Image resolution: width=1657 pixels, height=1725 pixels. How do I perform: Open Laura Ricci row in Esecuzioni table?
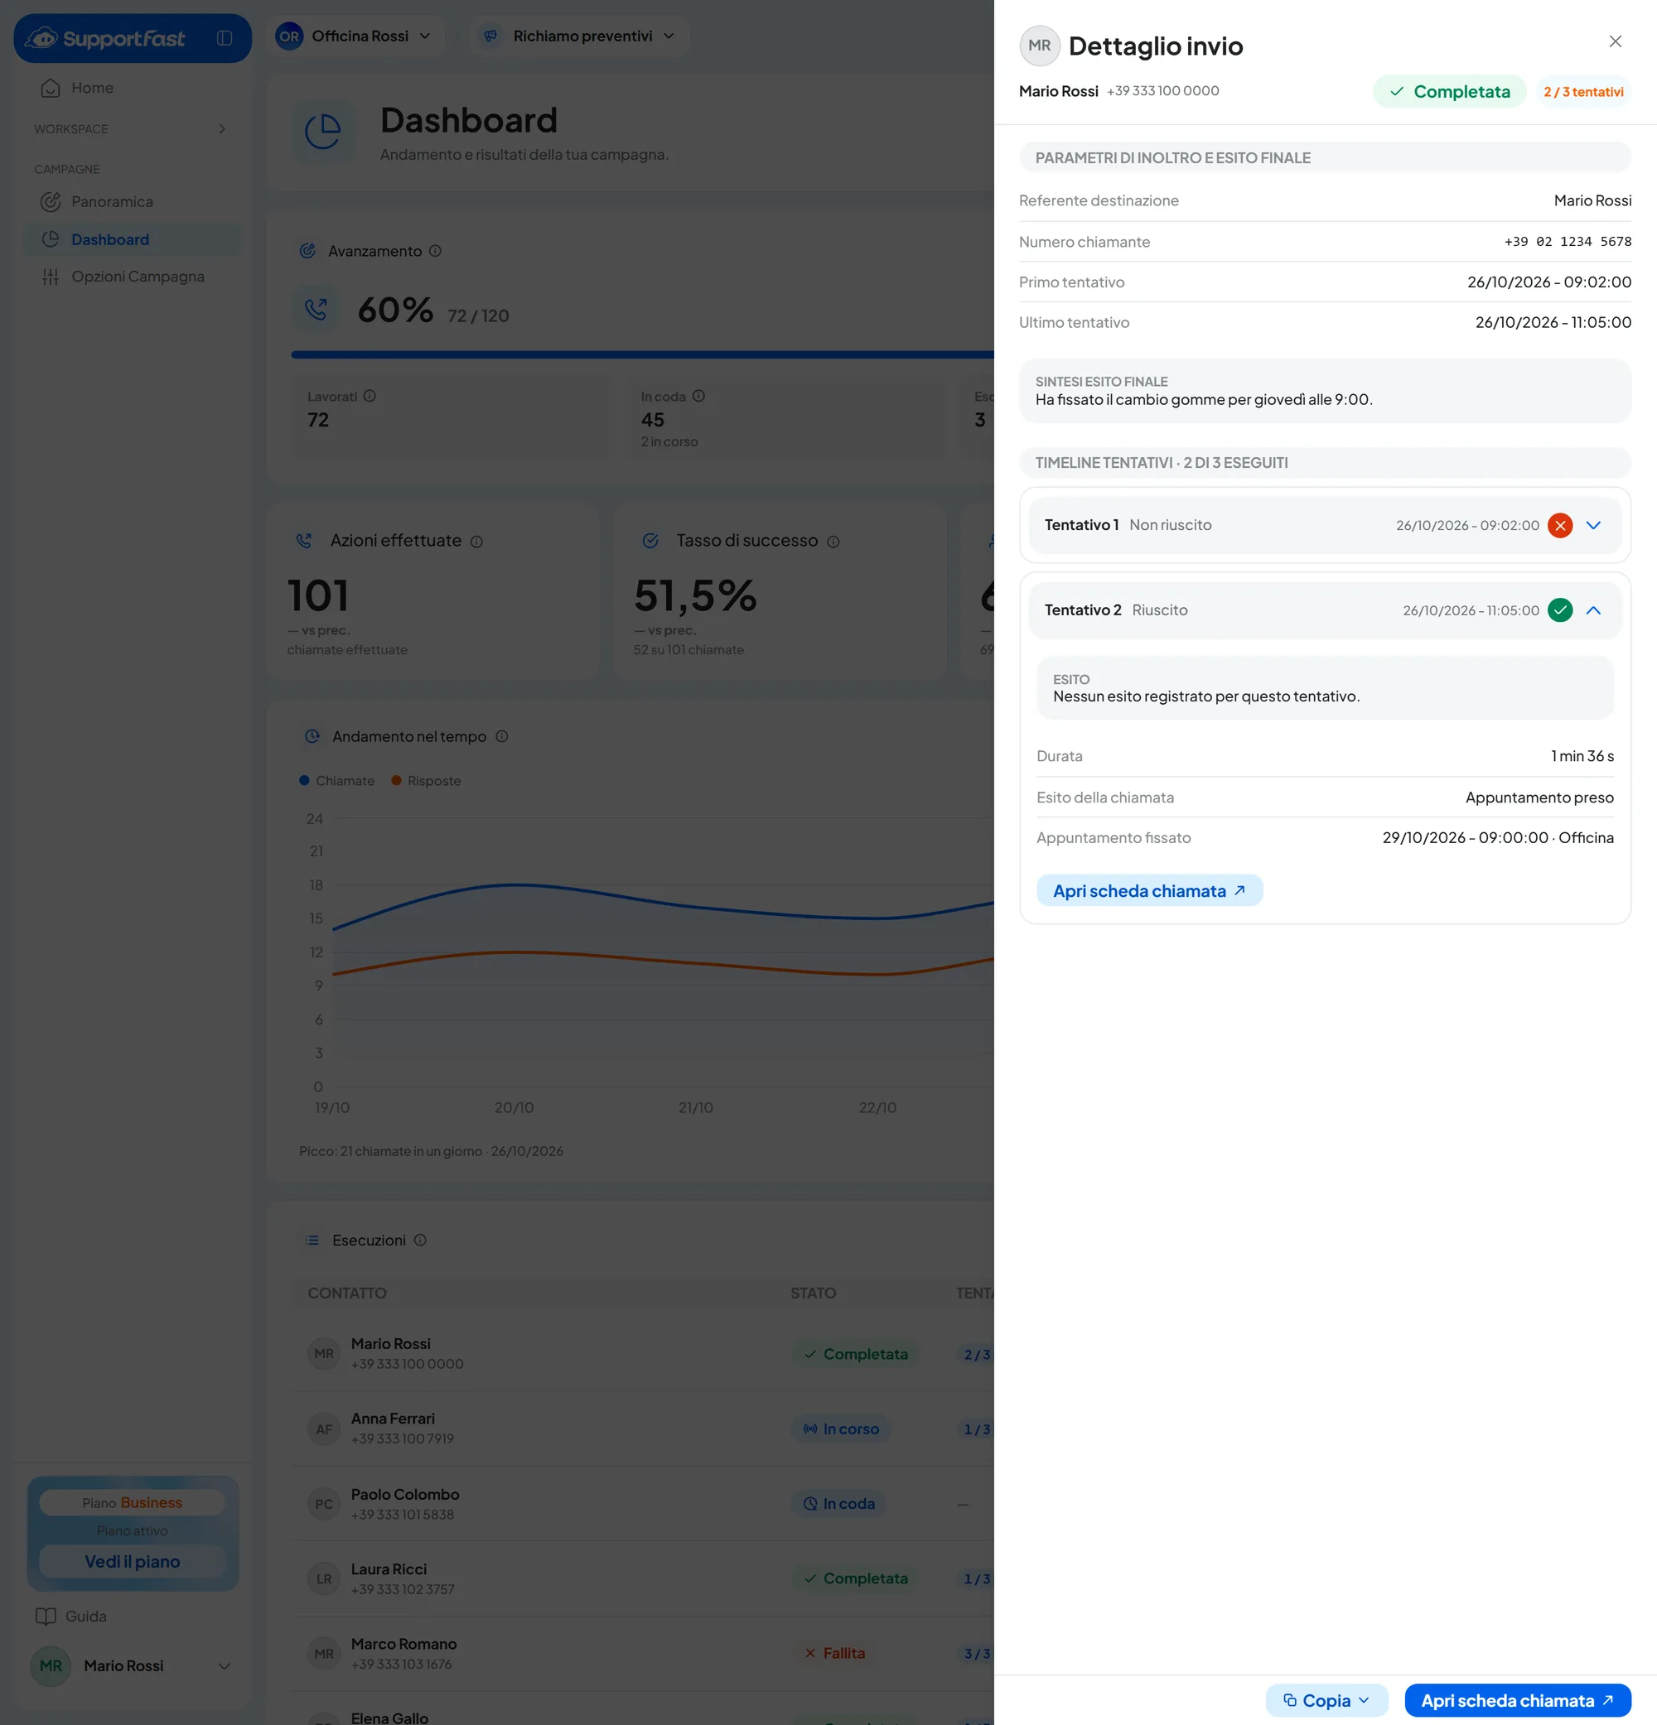pyautogui.click(x=643, y=1579)
